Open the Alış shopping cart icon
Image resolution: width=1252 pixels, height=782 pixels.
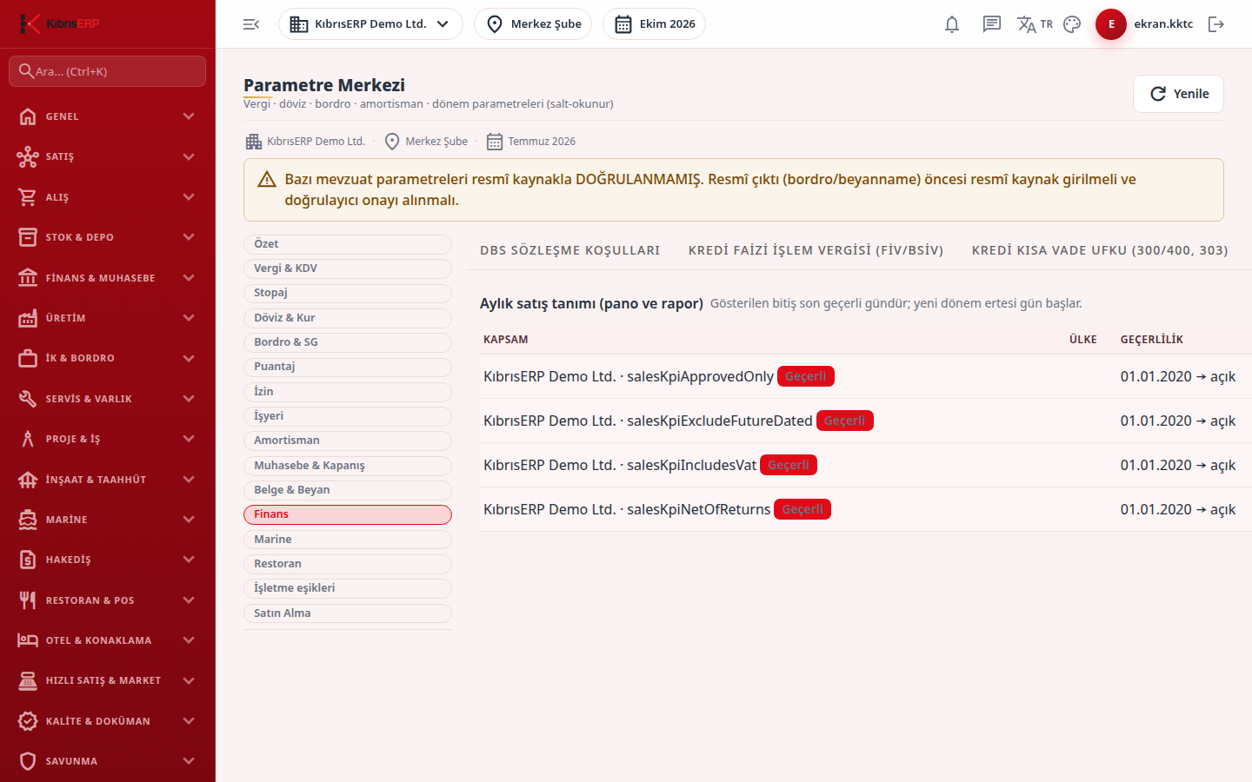tap(28, 197)
